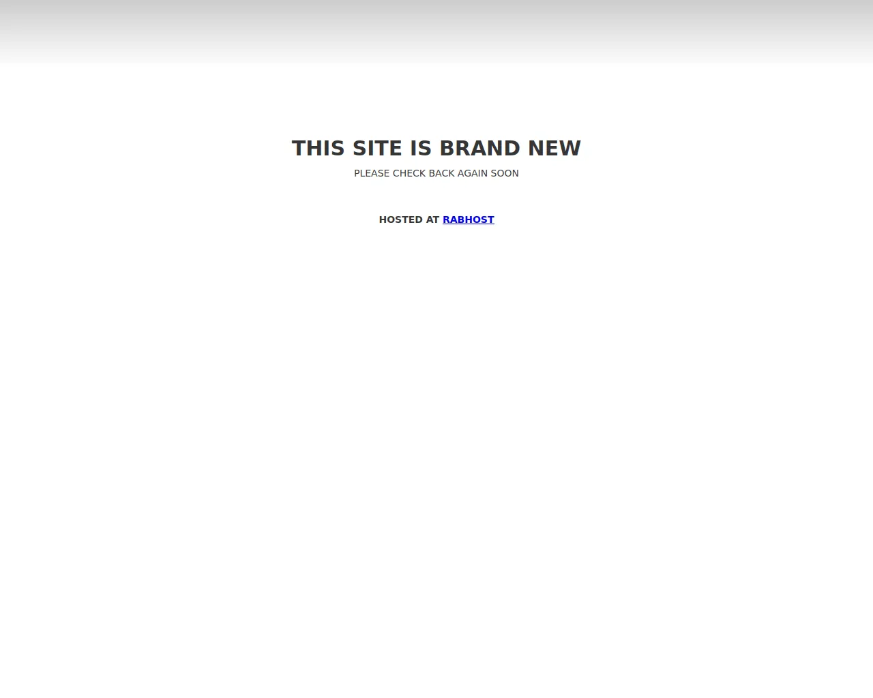The height and width of the screenshot is (698, 873).
Task: Select the 'PLEASE CHECK BACK AGAIN SOON' subtitle
Action: 436,173
